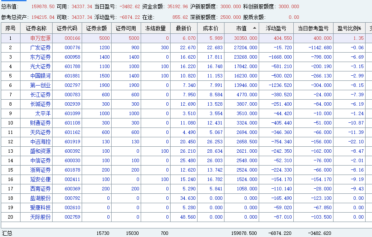Select the 盐湖股份 stock name
372x237 pixels.
(40, 198)
